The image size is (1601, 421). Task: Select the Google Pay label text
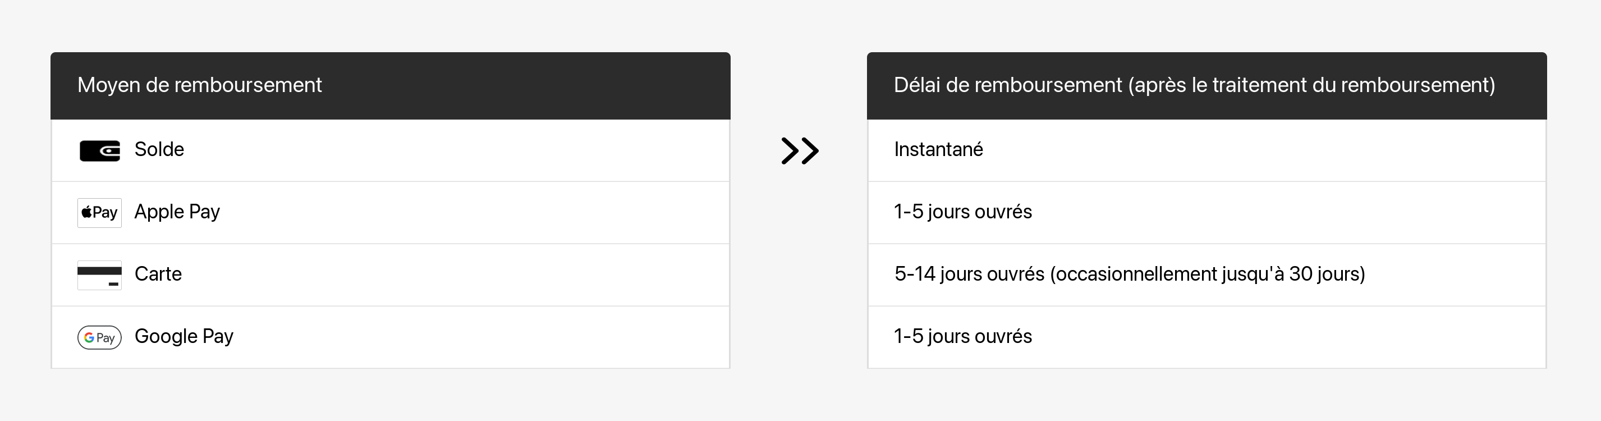click(x=184, y=336)
